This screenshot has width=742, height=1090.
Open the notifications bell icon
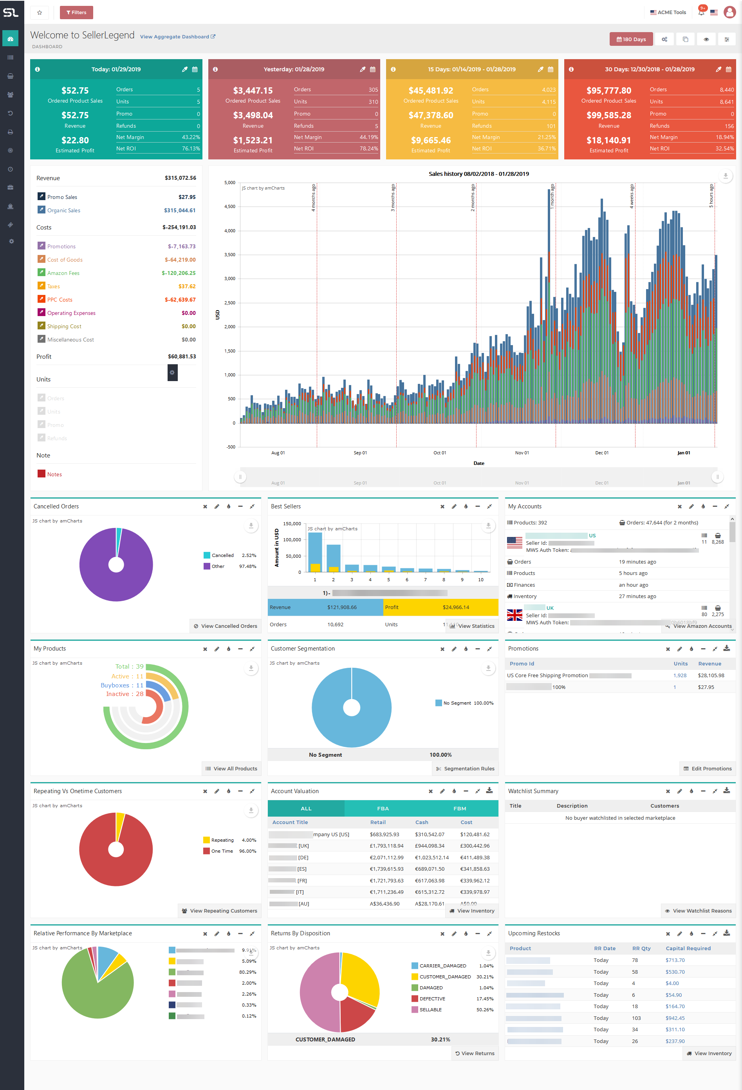tap(701, 13)
